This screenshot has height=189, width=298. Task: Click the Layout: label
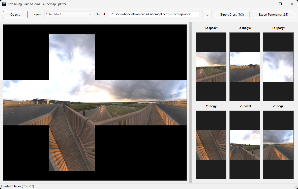click(x=38, y=14)
